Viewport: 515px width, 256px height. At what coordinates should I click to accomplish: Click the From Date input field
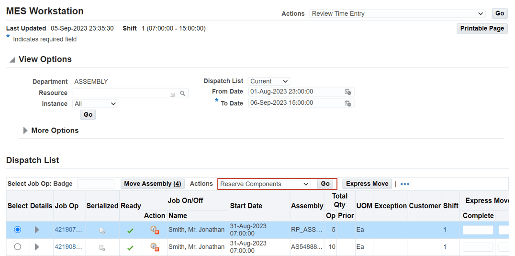click(296, 91)
